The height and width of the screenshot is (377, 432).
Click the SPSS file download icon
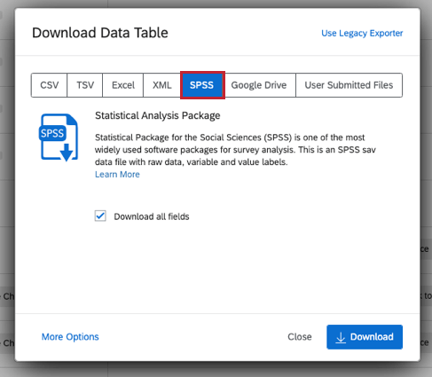pyautogui.click(x=59, y=137)
